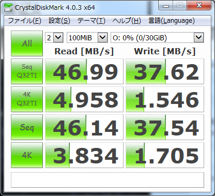Select the 4K Q32T1 read value 4.958
Viewport: 215px width, 196px height.
(84, 99)
